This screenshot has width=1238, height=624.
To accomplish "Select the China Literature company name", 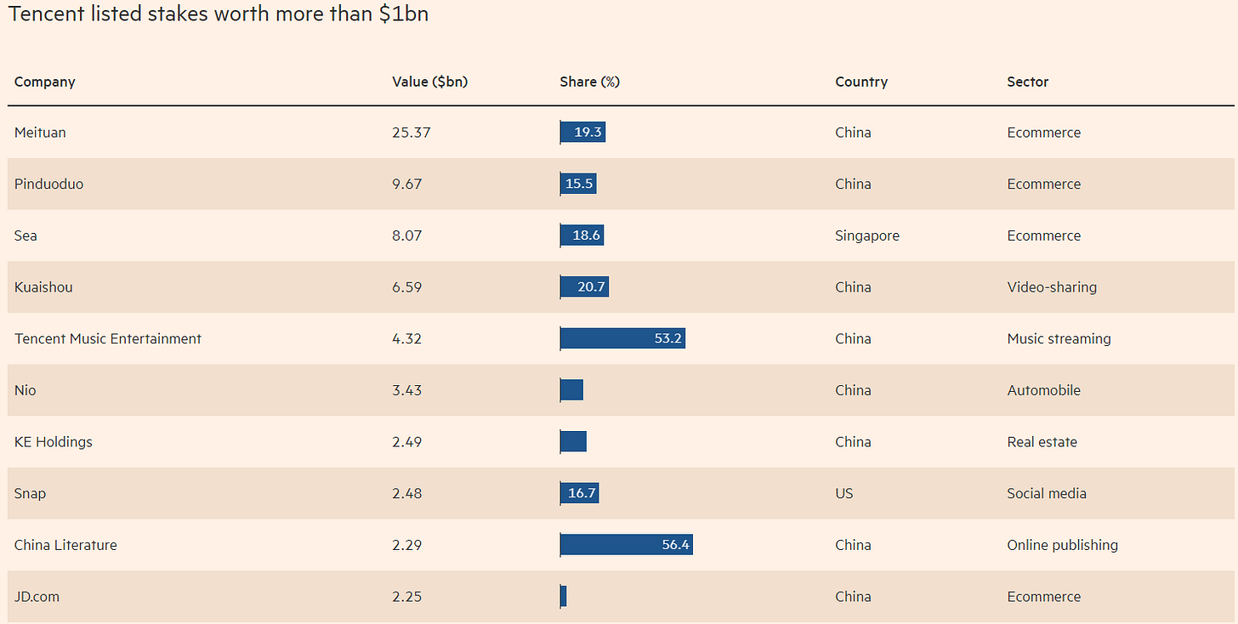I will [65, 545].
